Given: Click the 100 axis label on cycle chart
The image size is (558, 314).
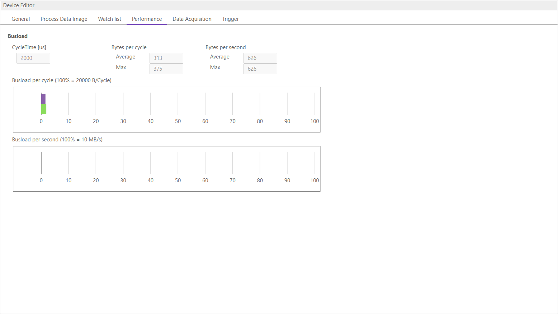Looking at the screenshot, I should pyautogui.click(x=315, y=121).
